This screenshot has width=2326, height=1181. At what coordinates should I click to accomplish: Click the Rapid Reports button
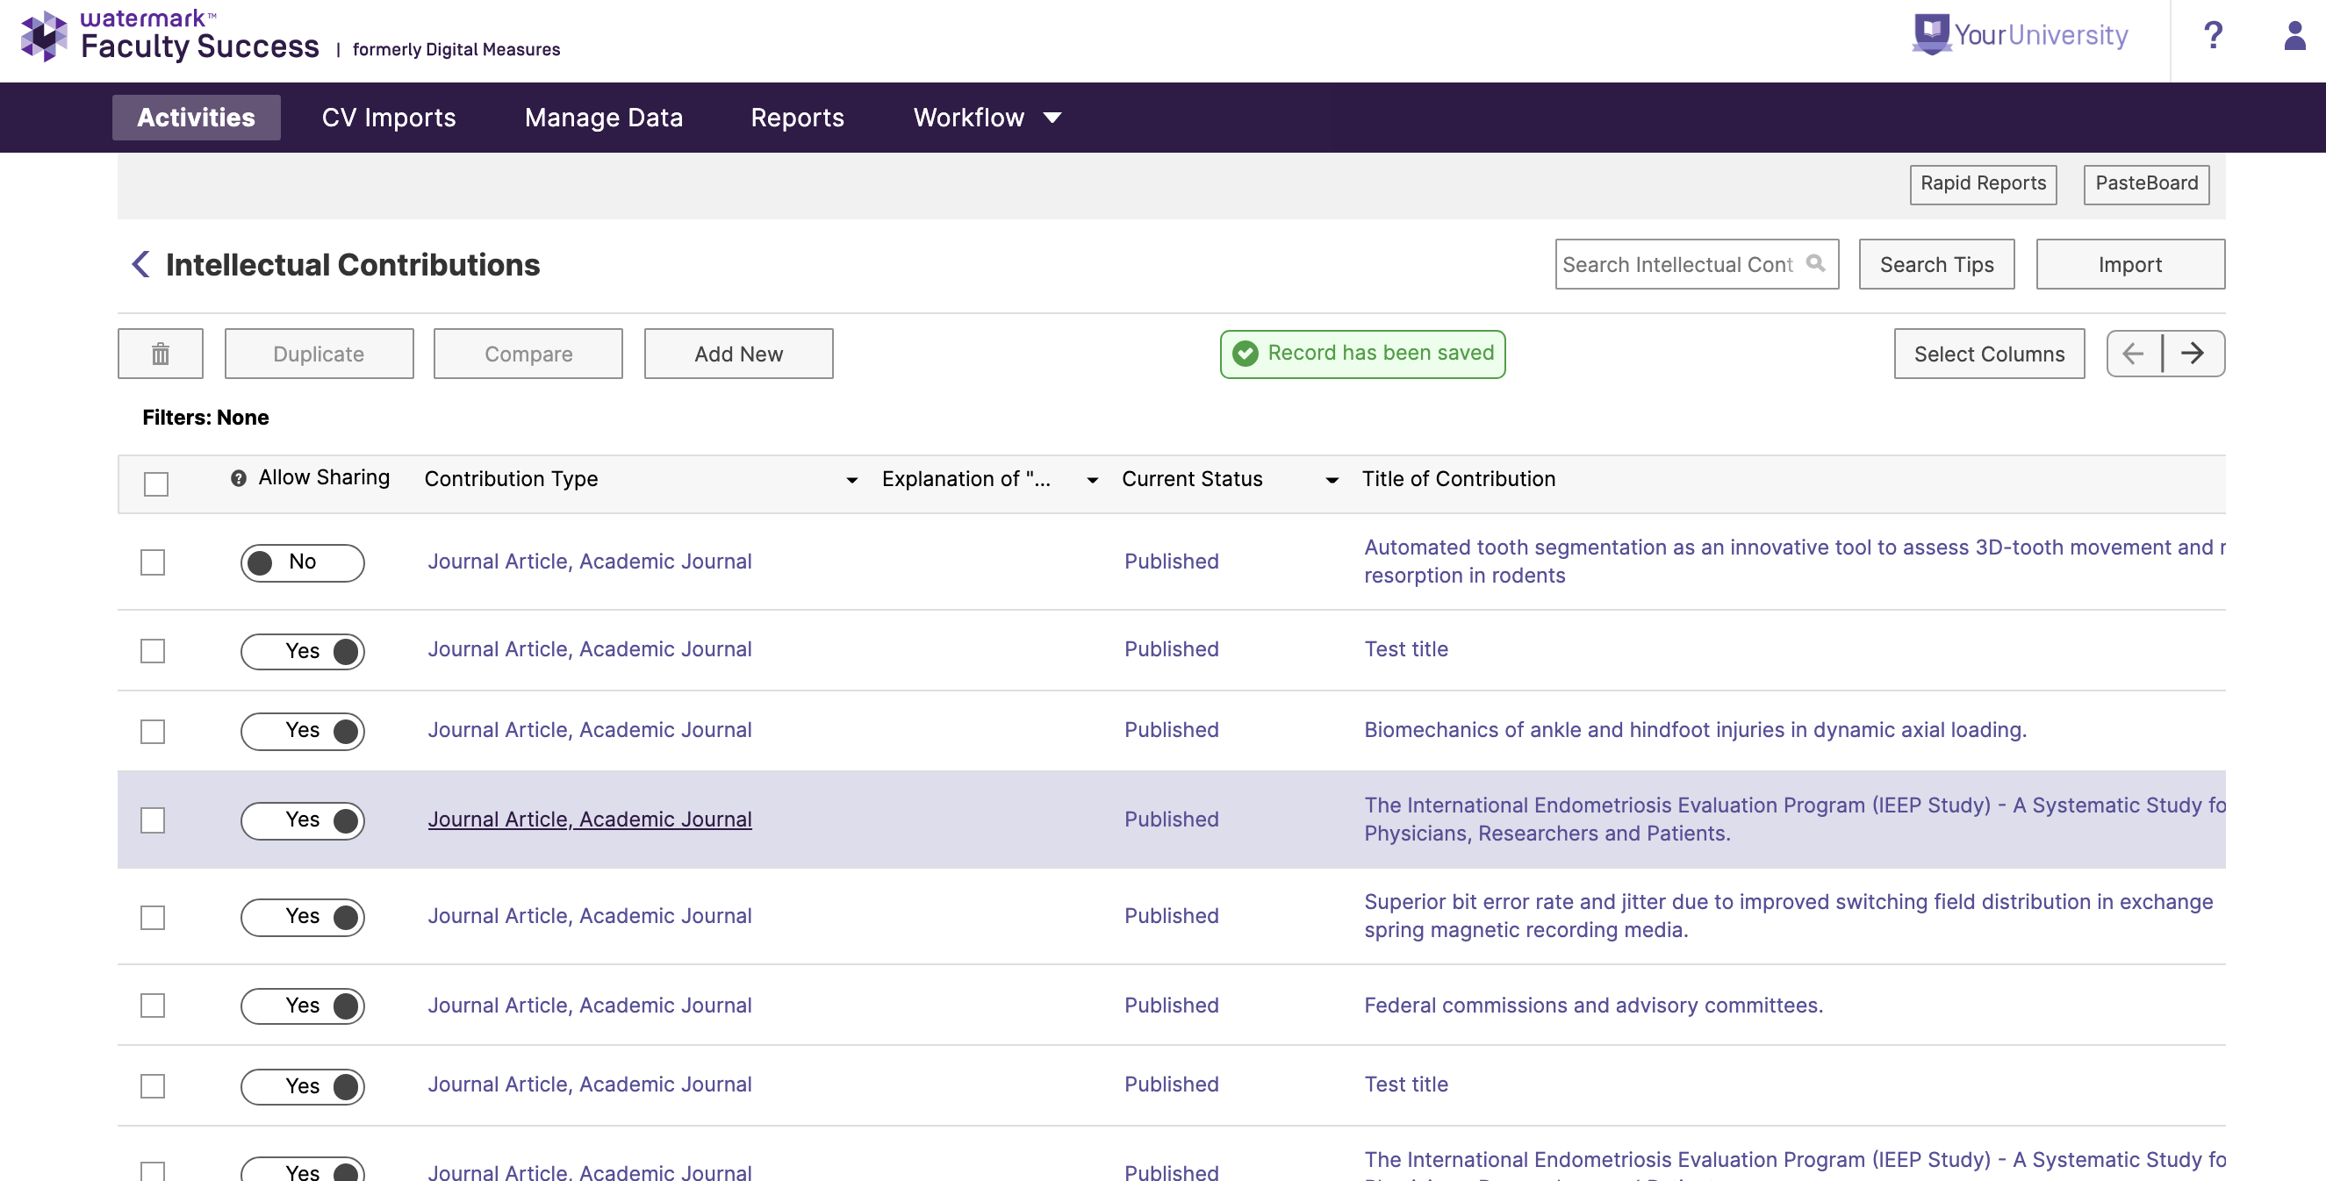1983,184
